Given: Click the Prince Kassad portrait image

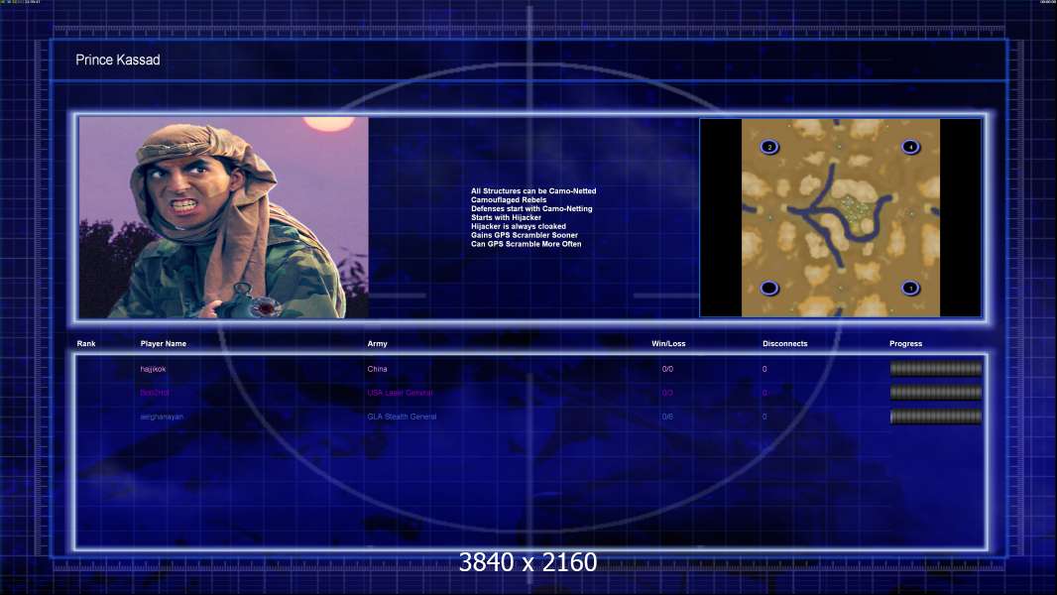Looking at the screenshot, I should pyautogui.click(x=224, y=217).
